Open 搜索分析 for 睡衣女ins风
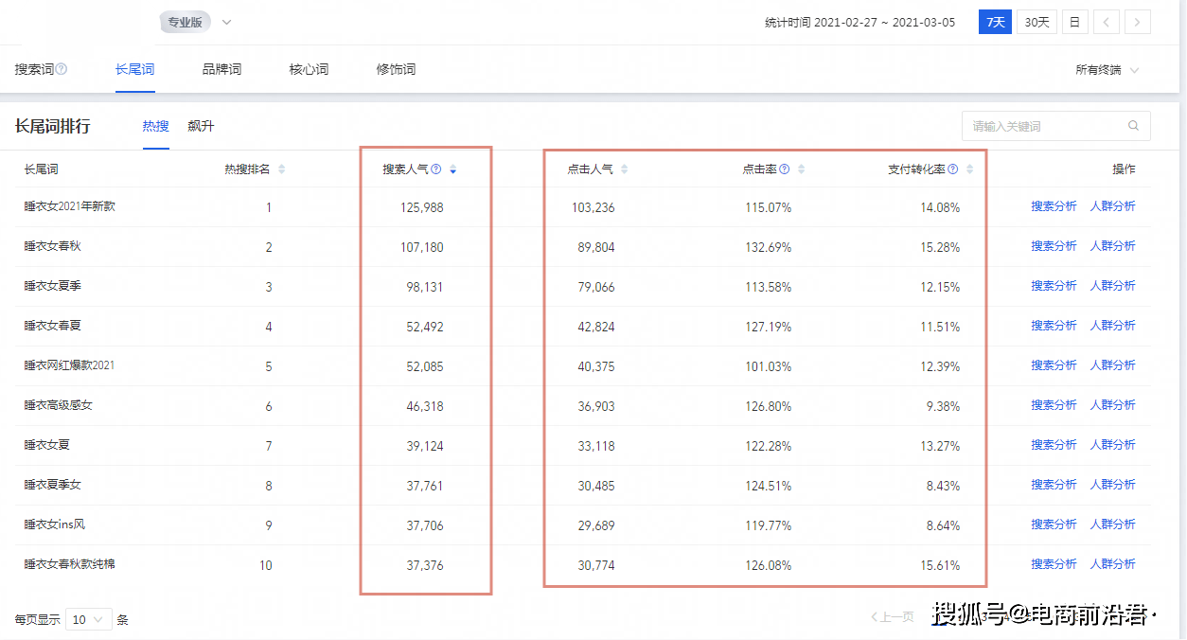Image resolution: width=1187 pixels, height=640 pixels. (x=1054, y=524)
